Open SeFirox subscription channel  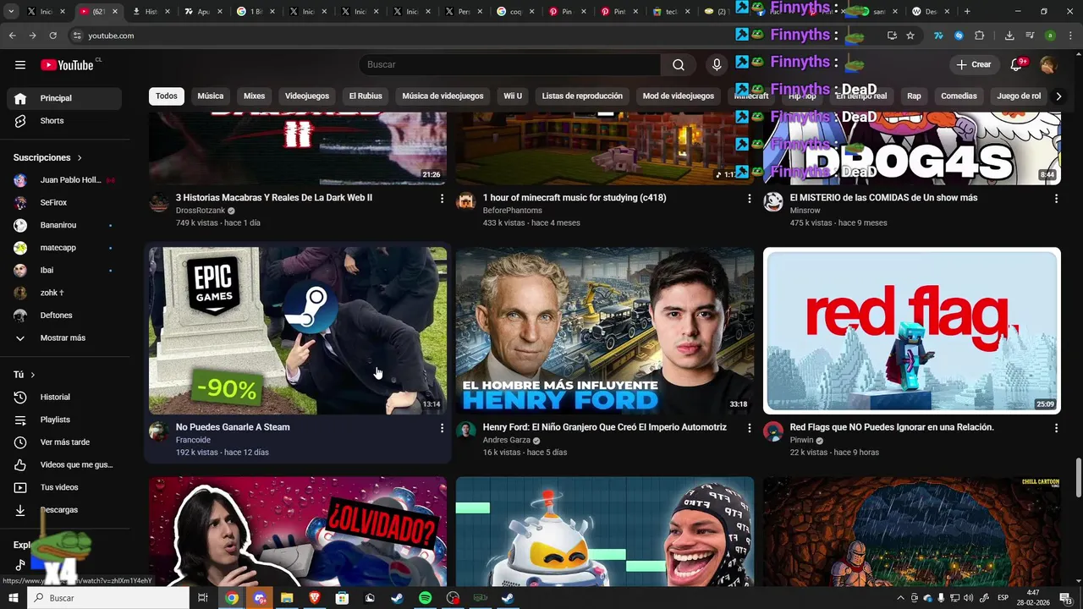coord(64,203)
